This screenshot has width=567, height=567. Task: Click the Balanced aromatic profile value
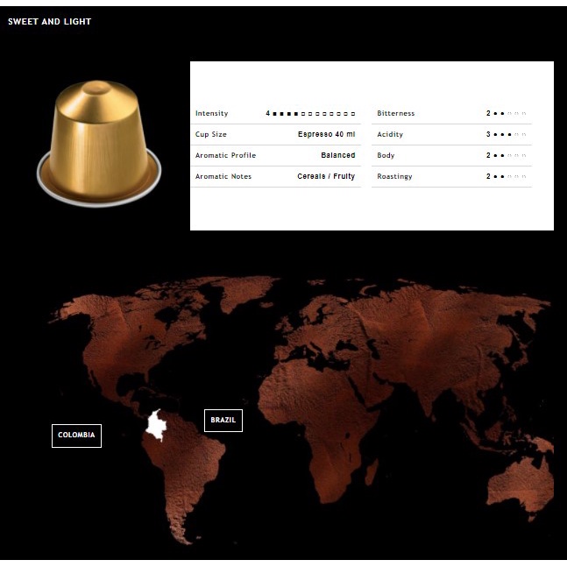click(x=337, y=156)
